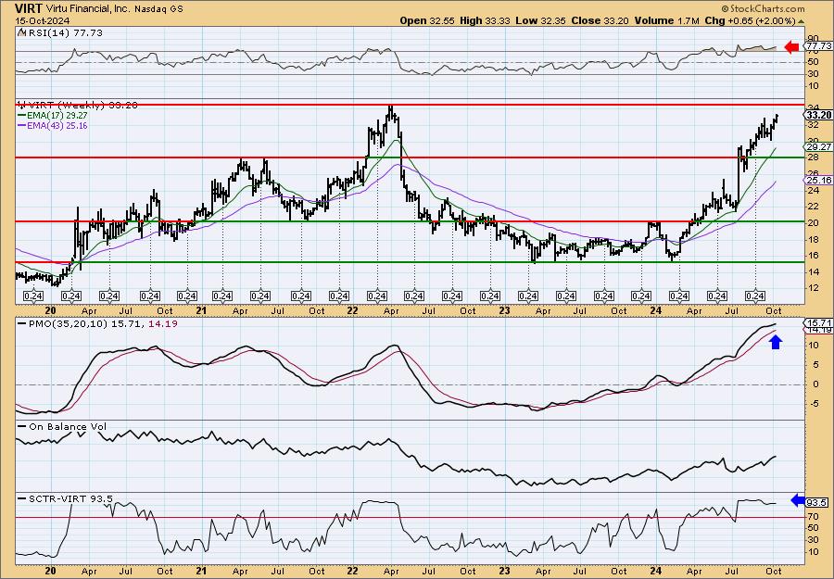Click the SCTR-VIRT 93.5 panel label
Viewport: 834px width, 579px height.
[x=70, y=498]
